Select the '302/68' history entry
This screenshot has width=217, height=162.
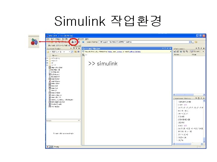click(x=181, y=123)
